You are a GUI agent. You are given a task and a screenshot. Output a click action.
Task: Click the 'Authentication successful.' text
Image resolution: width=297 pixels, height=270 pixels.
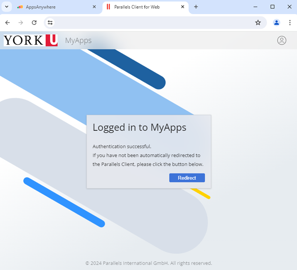122,146
